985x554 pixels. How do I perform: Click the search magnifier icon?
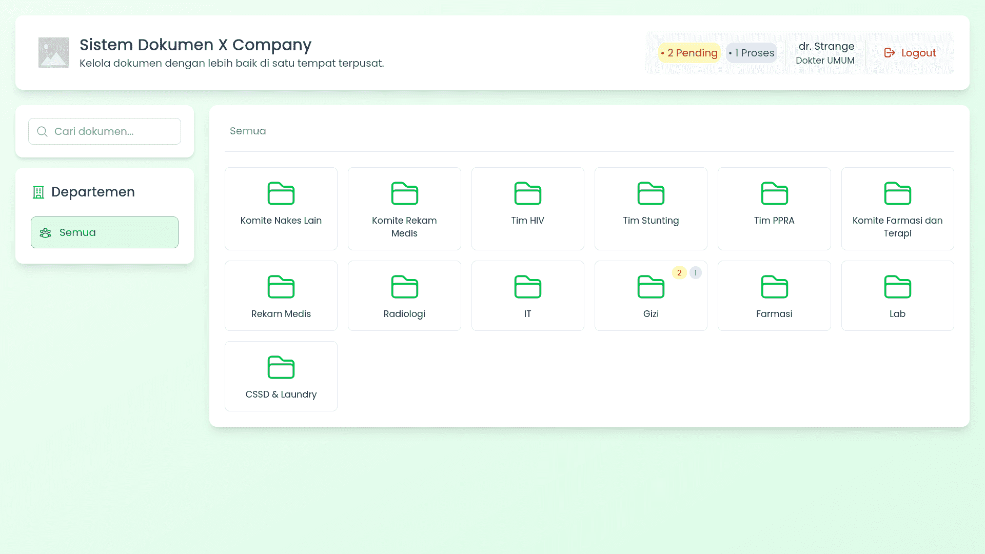click(x=43, y=131)
